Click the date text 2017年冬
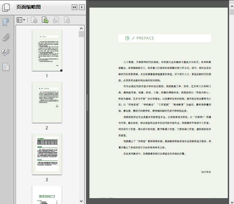The width and height of the screenshot is (234, 204). [206, 172]
